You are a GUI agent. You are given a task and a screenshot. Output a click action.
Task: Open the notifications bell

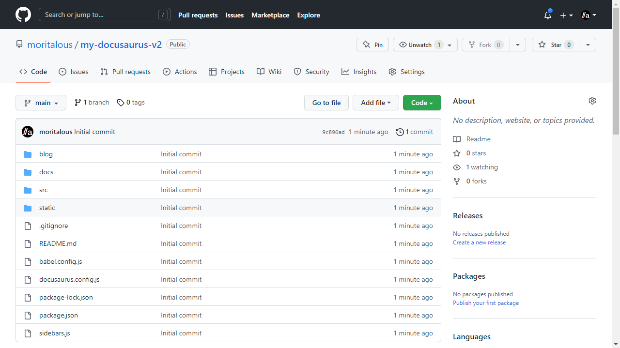[548, 15]
